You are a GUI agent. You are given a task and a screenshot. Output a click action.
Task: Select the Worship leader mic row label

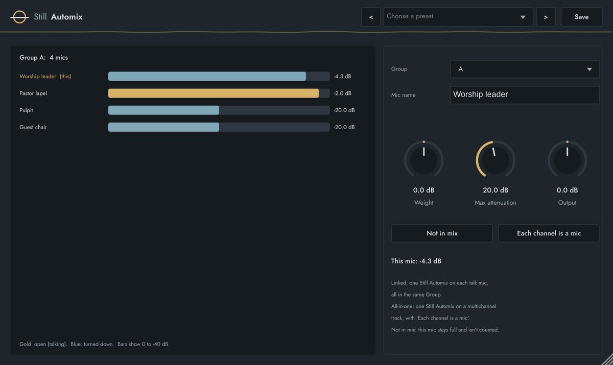coord(45,77)
